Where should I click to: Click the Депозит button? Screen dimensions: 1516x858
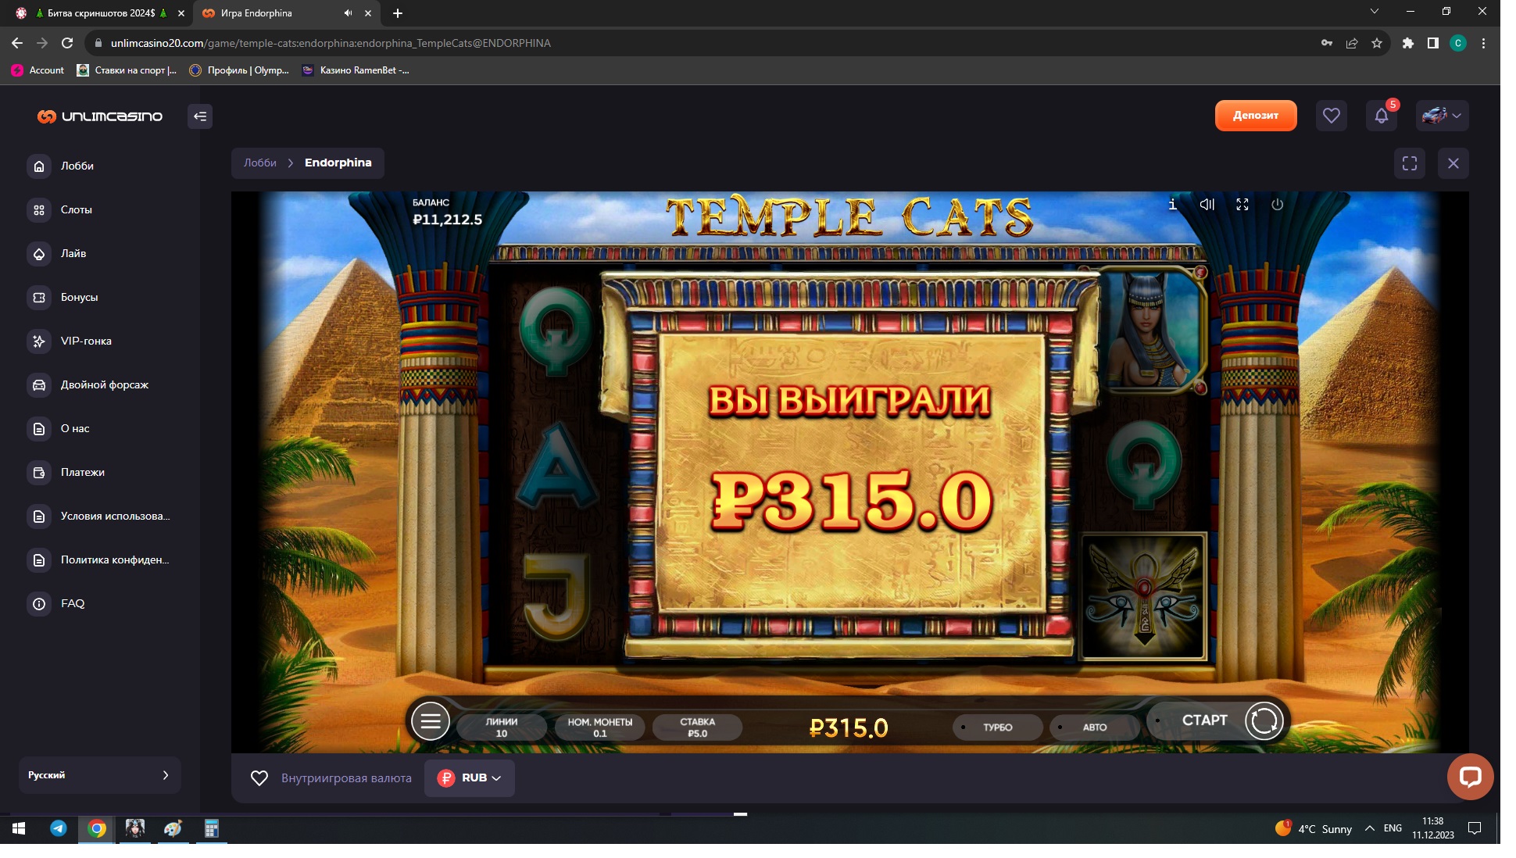[x=1255, y=116]
